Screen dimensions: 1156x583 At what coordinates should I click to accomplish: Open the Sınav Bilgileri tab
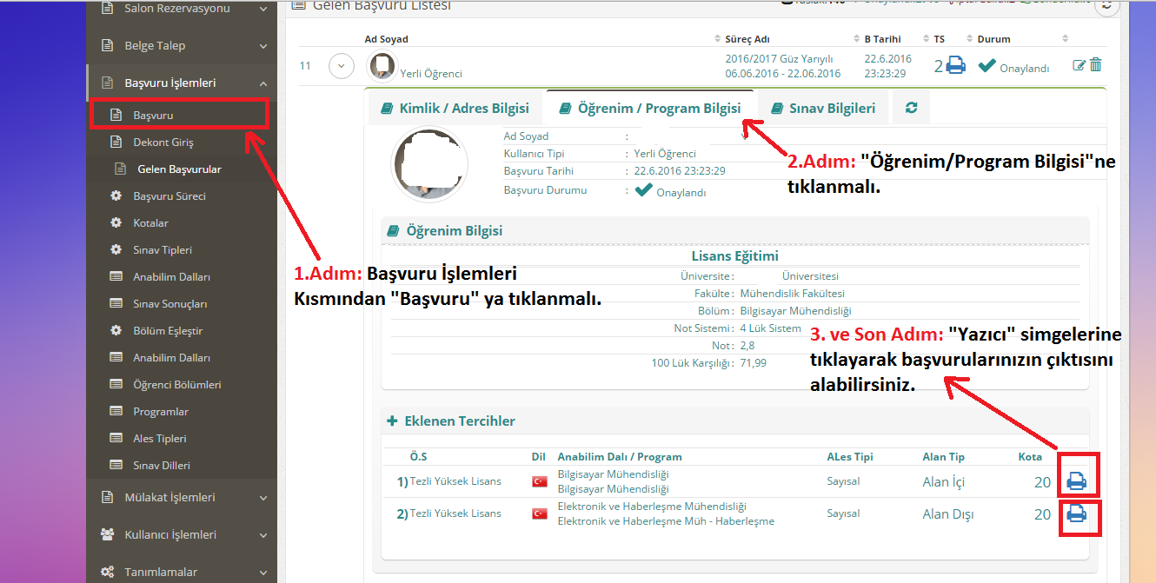point(822,109)
